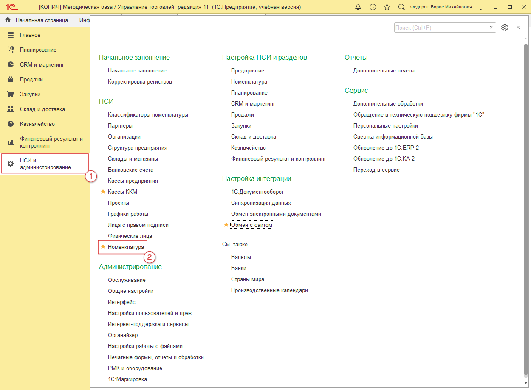Image resolution: width=531 pixels, height=390 pixels.
Task: Open the Продажи section in sidebar
Action: (31, 80)
